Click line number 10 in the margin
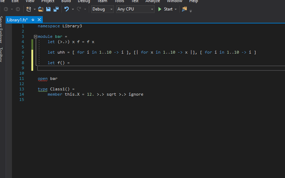Viewport: 285px width, 178px height. [22, 73]
